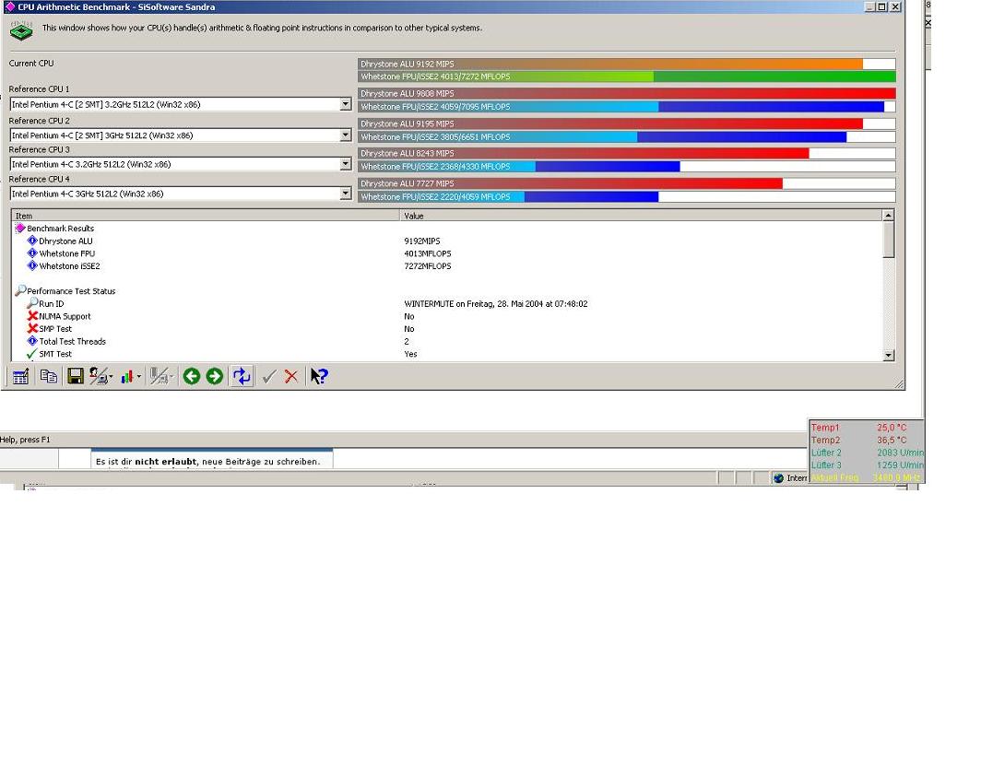Image resolution: width=981 pixels, height=776 pixels.
Task: Click the grey checkmark OK icon
Action: 269,376
